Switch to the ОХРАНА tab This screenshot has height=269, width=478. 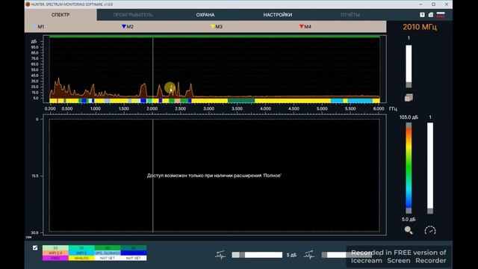click(x=205, y=15)
